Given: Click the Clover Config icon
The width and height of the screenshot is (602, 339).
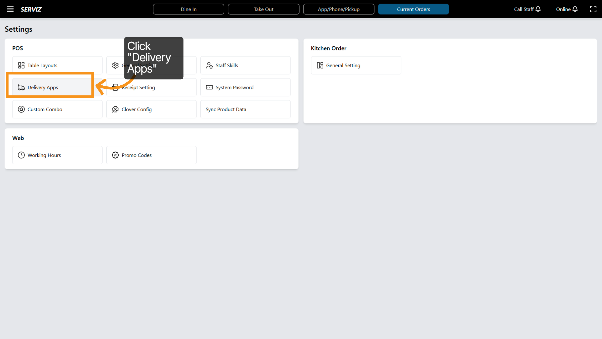Looking at the screenshot, I should point(115,109).
